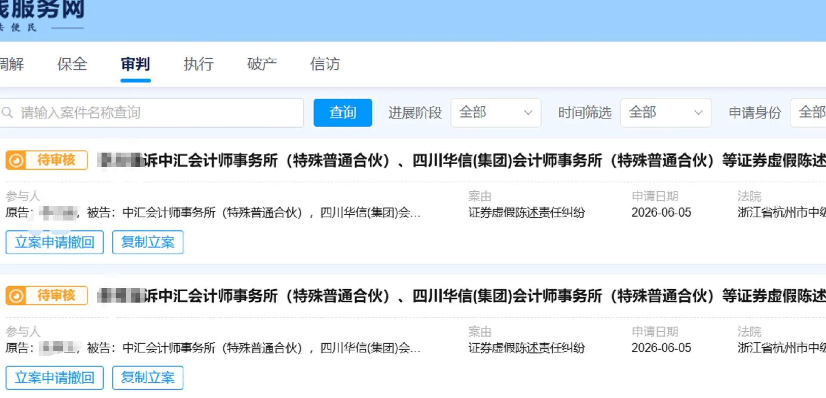Switch to the partially visible 调解 tab
This screenshot has height=398, width=826.
click(12, 64)
